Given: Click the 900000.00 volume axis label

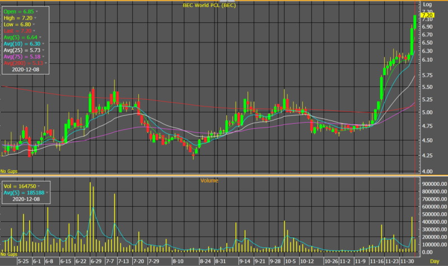Looking at the screenshot, I should [435, 184].
